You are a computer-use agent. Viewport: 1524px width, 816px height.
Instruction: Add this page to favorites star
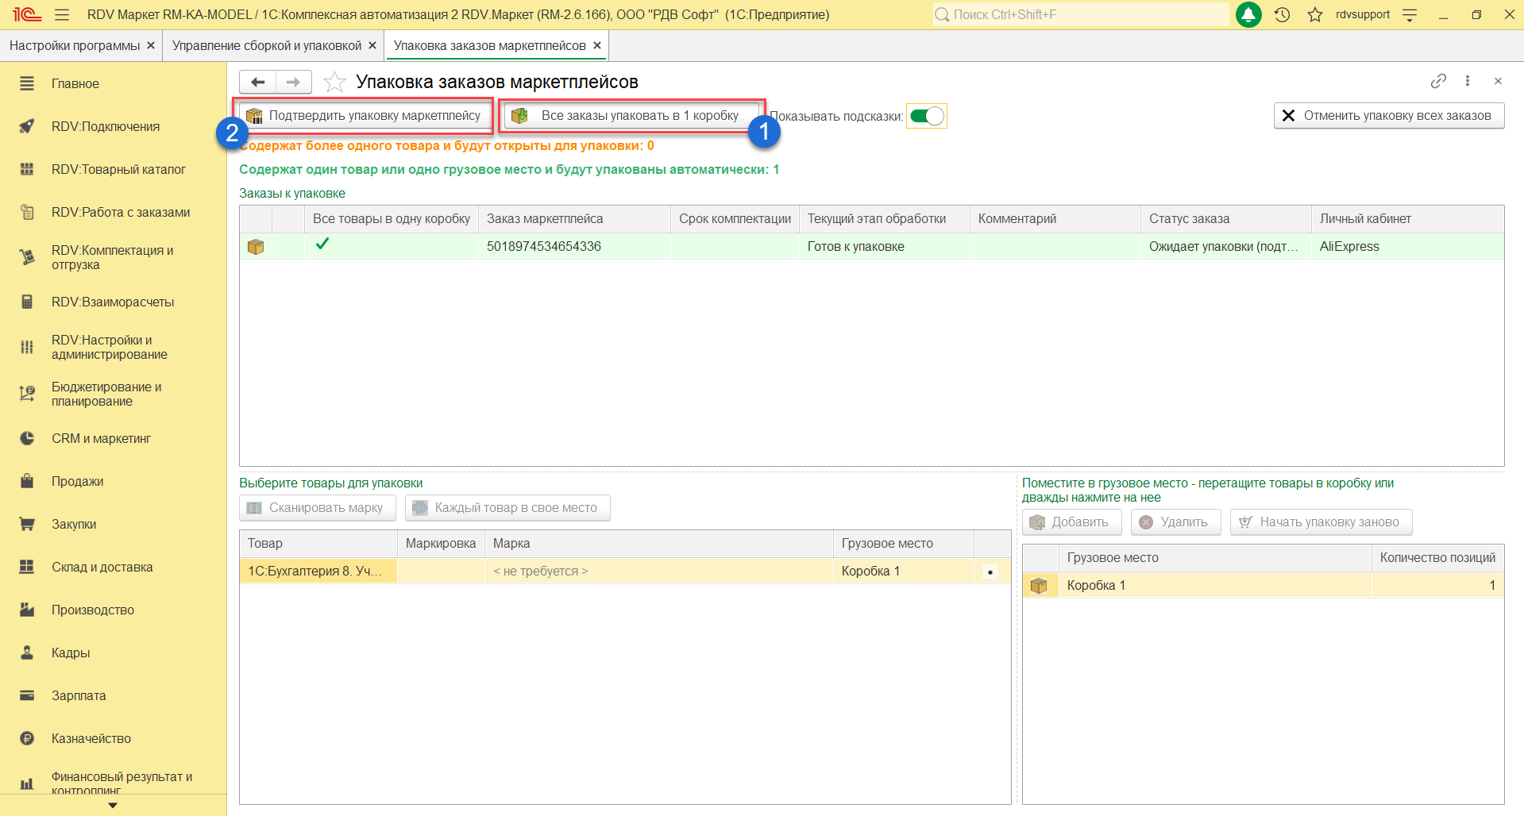click(x=335, y=82)
